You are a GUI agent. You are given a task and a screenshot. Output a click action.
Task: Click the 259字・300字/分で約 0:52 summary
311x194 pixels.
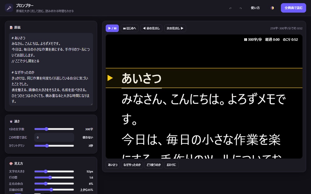[x=286, y=28]
